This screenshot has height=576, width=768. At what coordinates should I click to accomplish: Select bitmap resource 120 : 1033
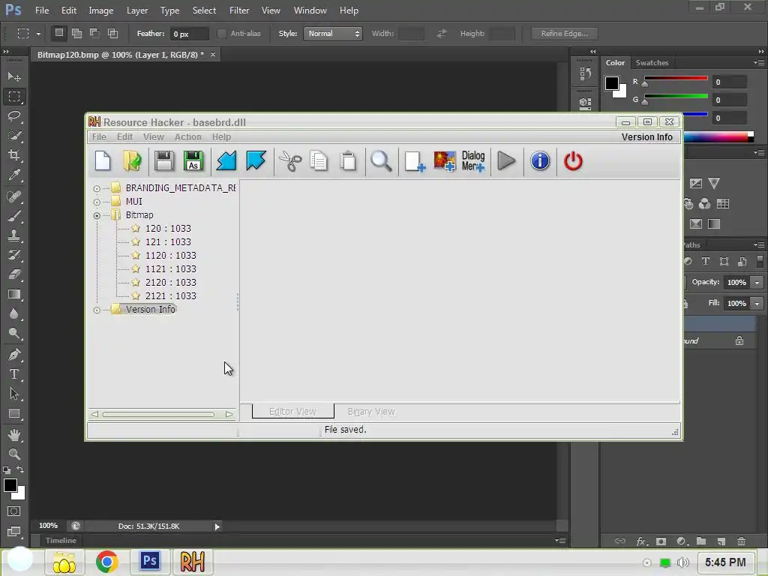tap(168, 228)
